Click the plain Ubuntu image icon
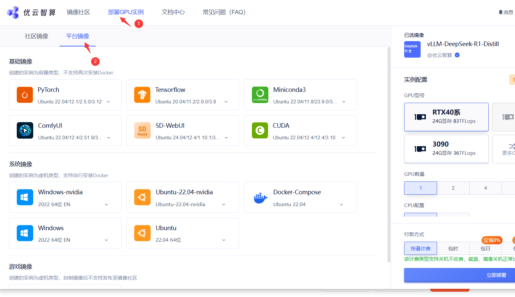This screenshot has width=515, height=297. click(x=142, y=233)
